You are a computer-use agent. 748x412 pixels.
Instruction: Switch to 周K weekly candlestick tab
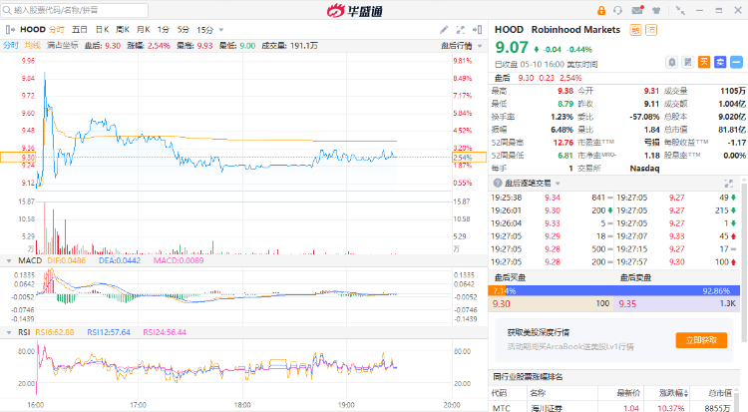click(x=123, y=30)
